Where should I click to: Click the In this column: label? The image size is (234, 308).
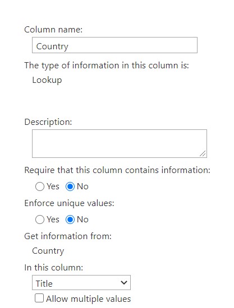53,268
